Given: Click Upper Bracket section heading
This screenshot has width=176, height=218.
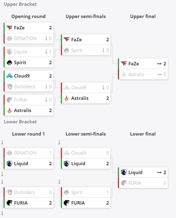Looking at the screenshot, I should point(20,4).
